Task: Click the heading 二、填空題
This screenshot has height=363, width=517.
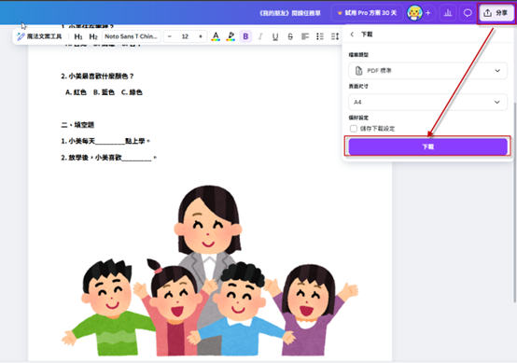Action: 77,125
